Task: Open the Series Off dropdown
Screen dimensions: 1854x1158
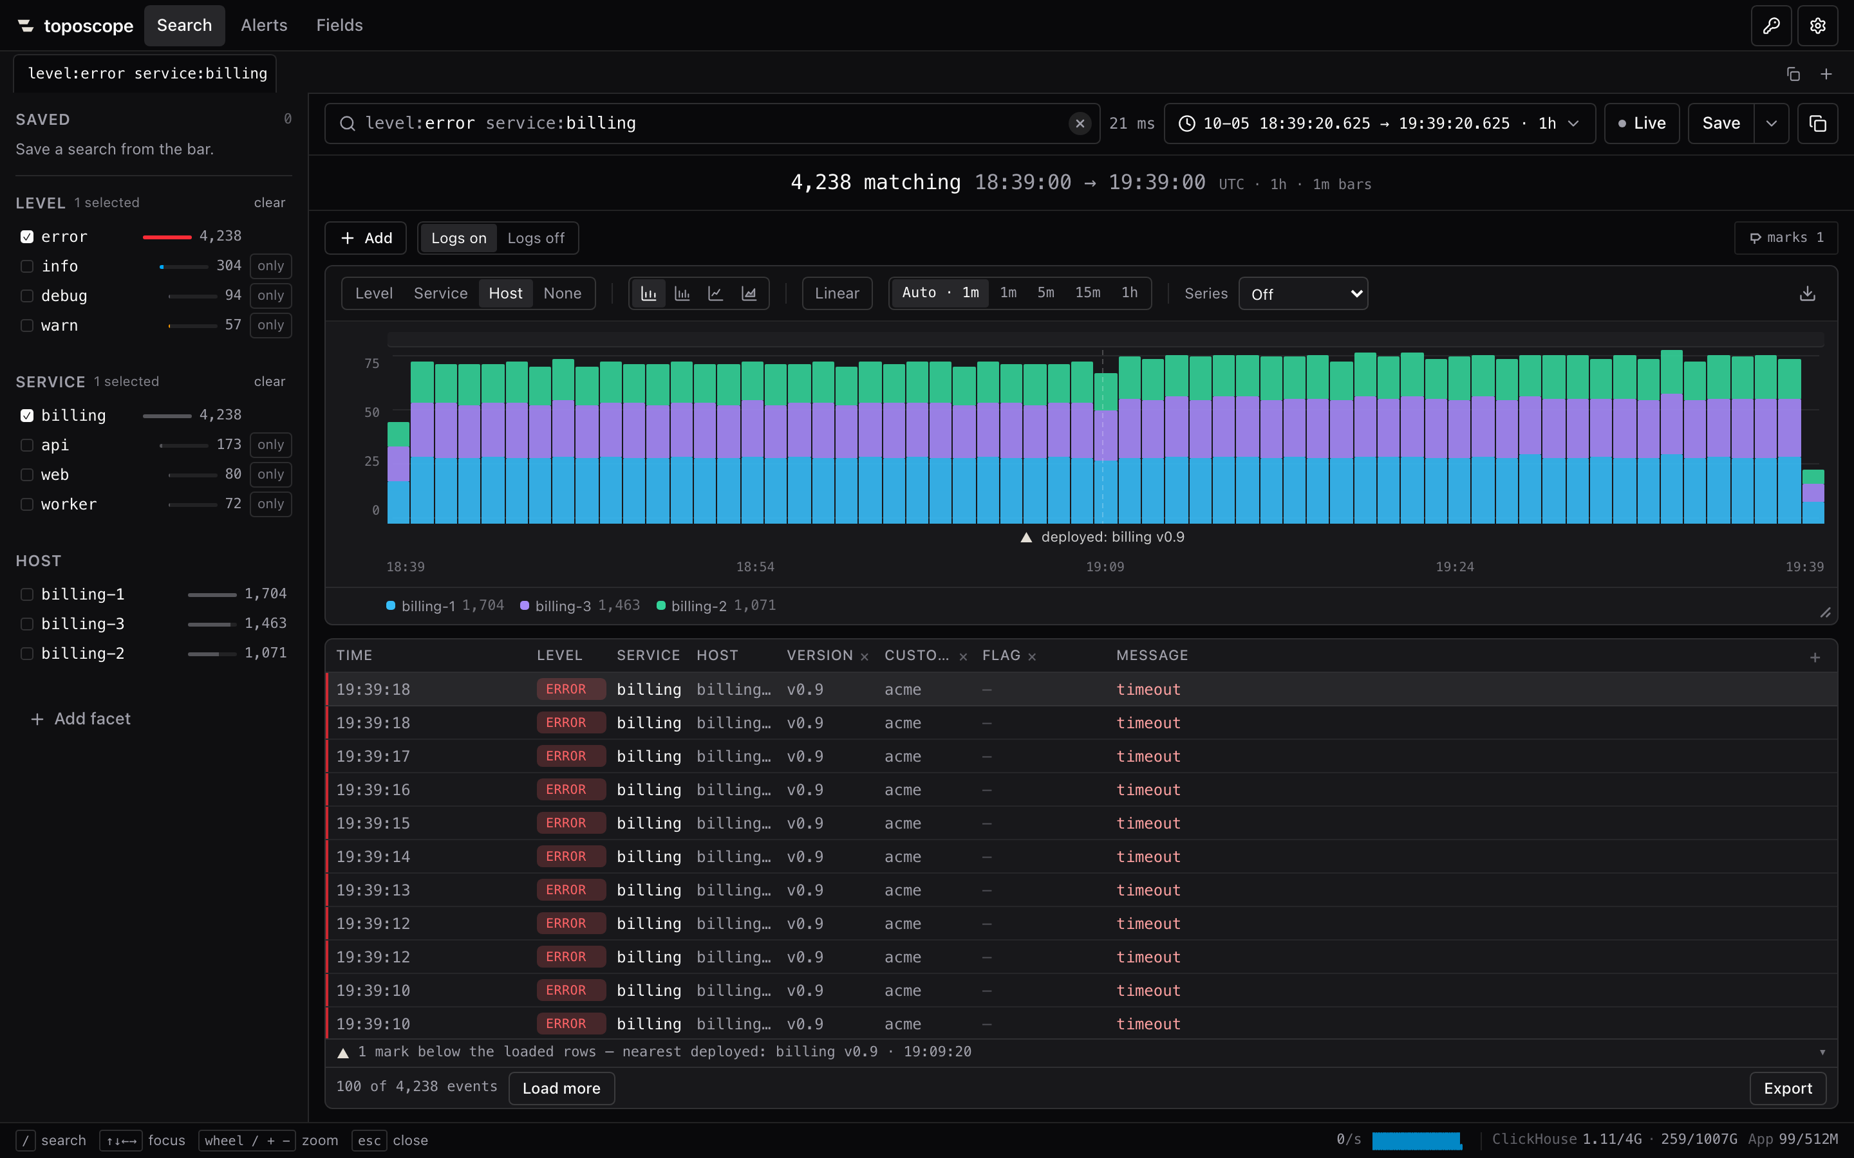Action: pos(1303,294)
